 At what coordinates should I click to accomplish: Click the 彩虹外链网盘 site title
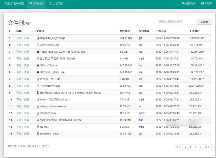(x=14, y=3)
